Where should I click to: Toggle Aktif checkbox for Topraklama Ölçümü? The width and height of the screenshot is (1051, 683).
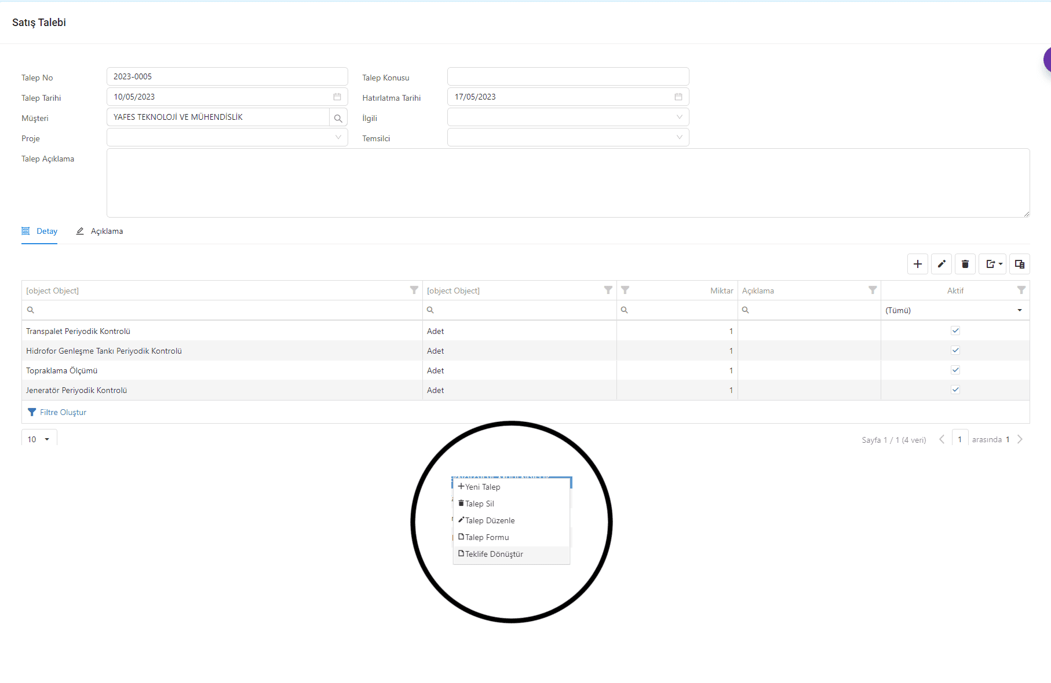pyautogui.click(x=955, y=370)
